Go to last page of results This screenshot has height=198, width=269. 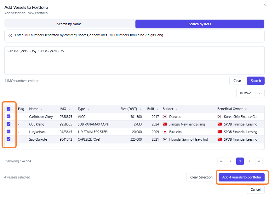(x=259, y=161)
